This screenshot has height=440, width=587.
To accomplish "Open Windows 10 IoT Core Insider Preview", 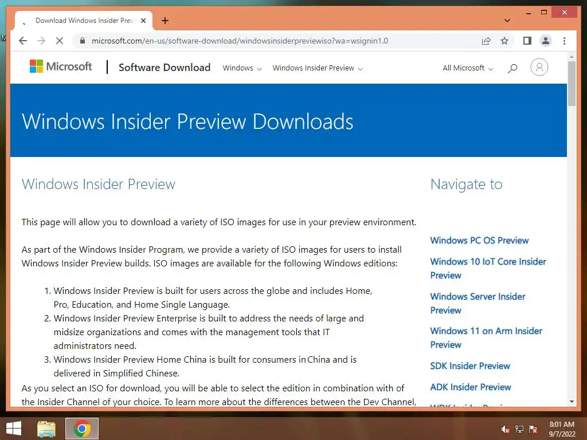I will tap(488, 268).
